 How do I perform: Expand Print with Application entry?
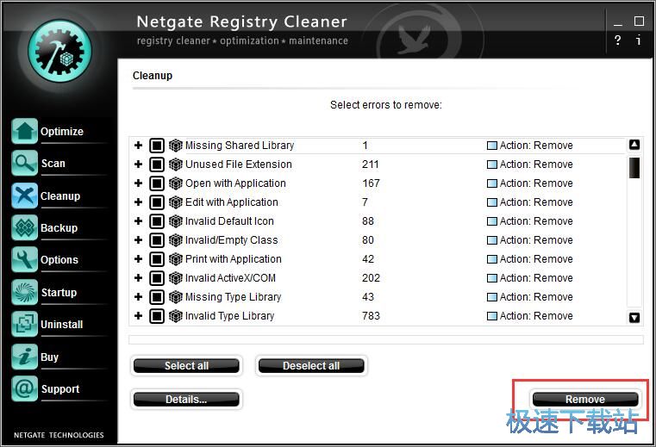[x=139, y=259]
